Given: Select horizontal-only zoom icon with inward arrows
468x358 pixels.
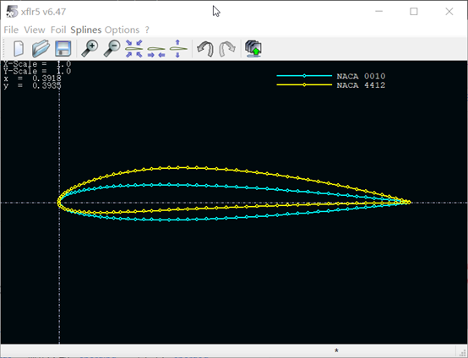Looking at the screenshot, I should point(156,52).
